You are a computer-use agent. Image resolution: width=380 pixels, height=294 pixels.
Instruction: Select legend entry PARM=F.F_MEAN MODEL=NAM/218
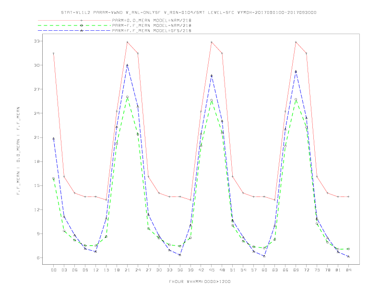[152, 25]
